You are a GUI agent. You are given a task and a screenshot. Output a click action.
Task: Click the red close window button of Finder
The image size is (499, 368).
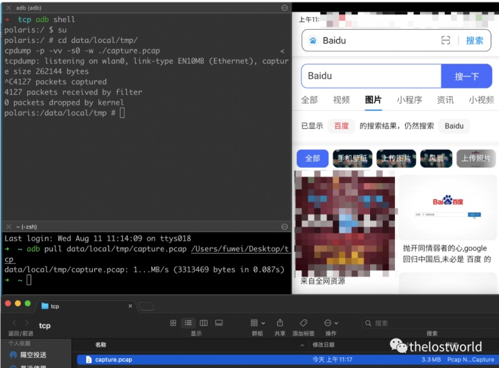[x=8, y=304]
